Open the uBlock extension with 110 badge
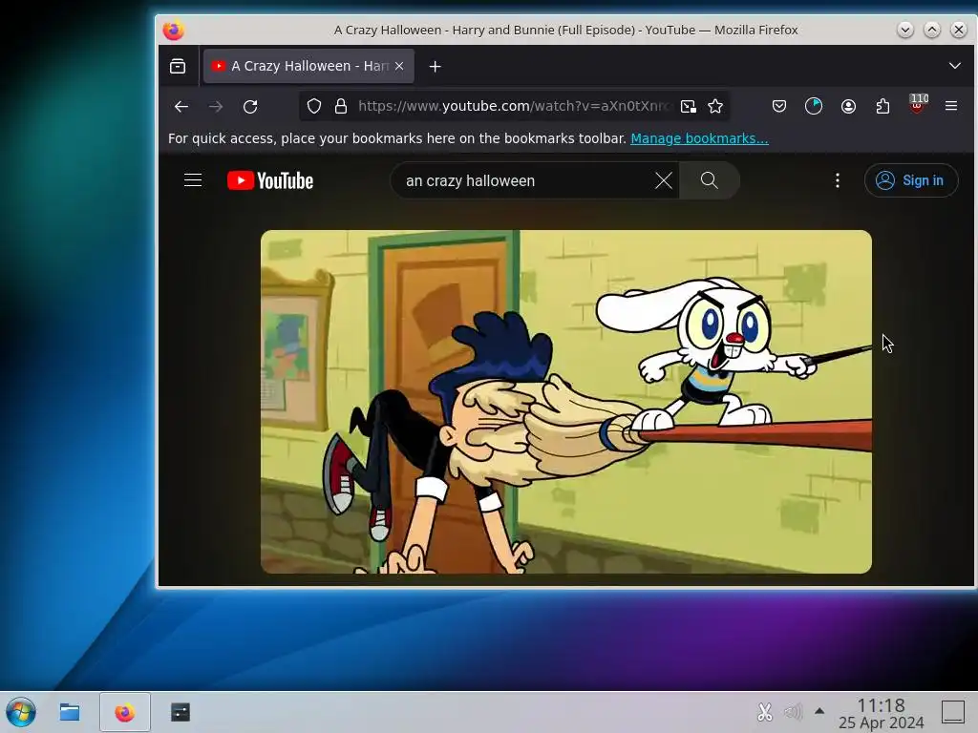This screenshot has width=978, height=733. [x=917, y=105]
